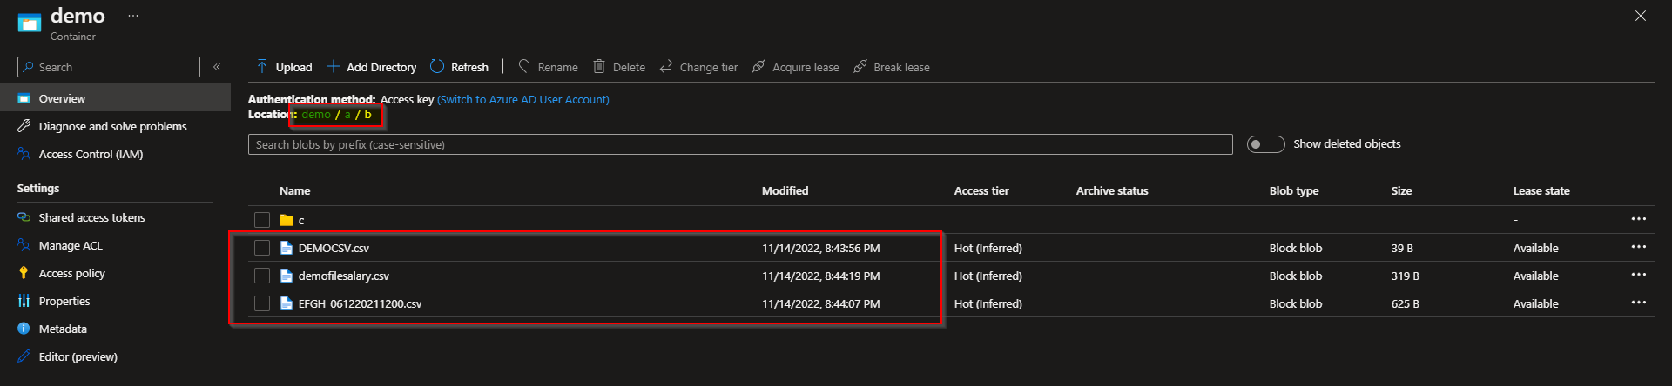Open the demofilesalary.csv blob

coord(344,276)
